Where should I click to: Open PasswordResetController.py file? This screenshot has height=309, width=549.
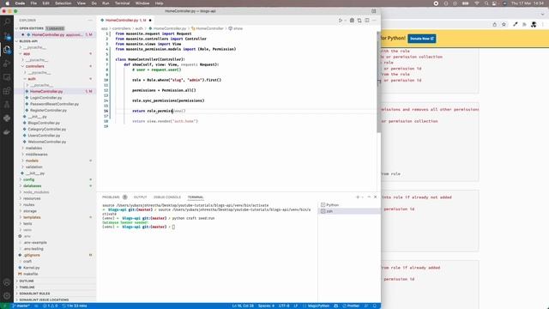54,104
